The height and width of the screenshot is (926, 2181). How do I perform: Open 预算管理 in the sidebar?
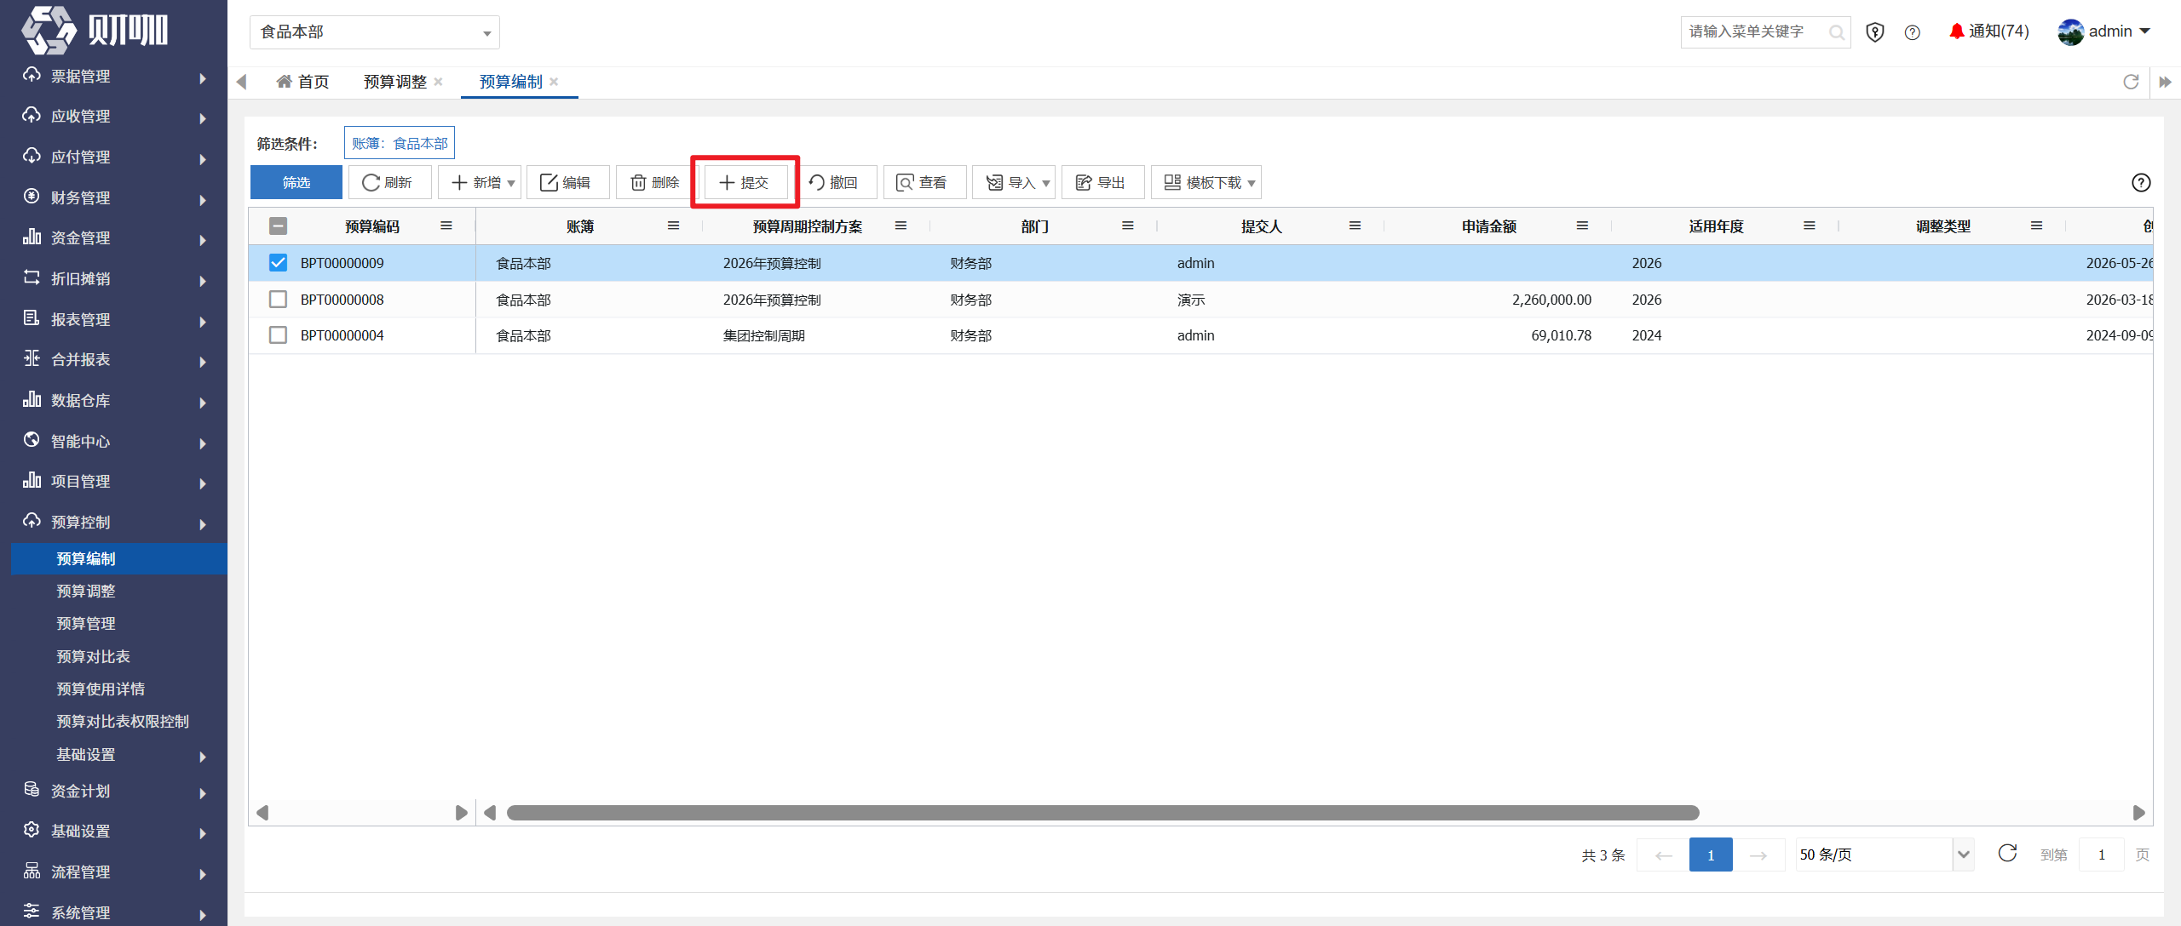tap(86, 624)
